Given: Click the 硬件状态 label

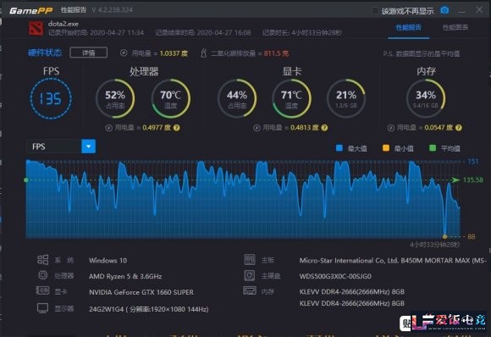Looking at the screenshot, I should click(x=45, y=52).
